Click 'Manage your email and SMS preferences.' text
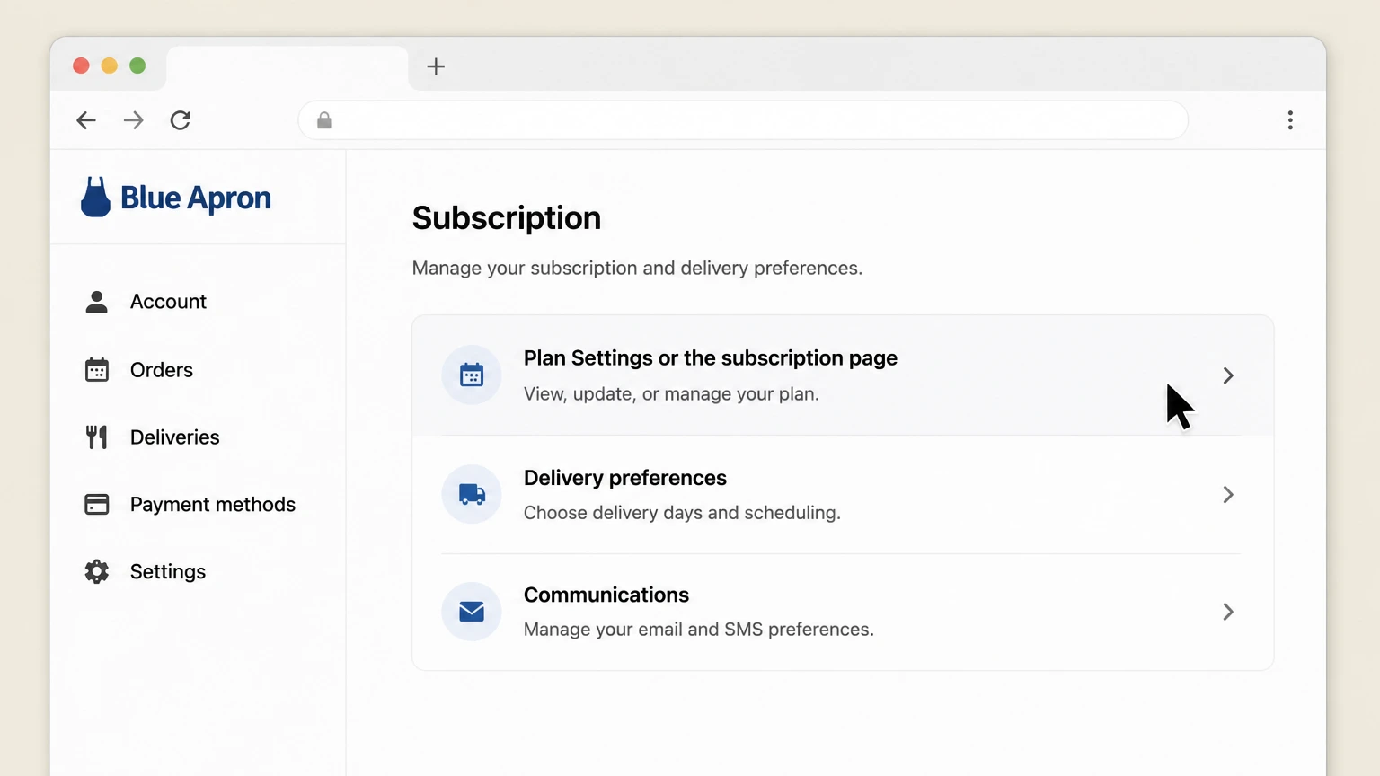This screenshot has height=776, width=1380. tap(698, 630)
